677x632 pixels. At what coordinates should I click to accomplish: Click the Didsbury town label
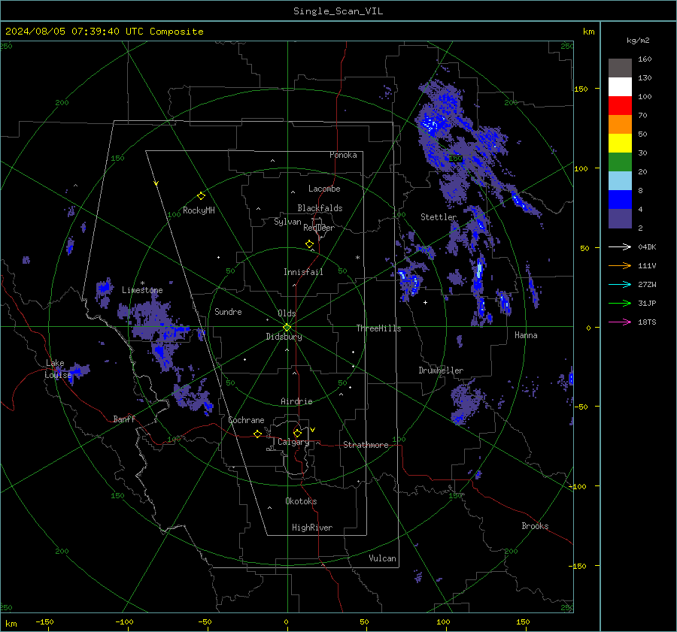coord(284,337)
